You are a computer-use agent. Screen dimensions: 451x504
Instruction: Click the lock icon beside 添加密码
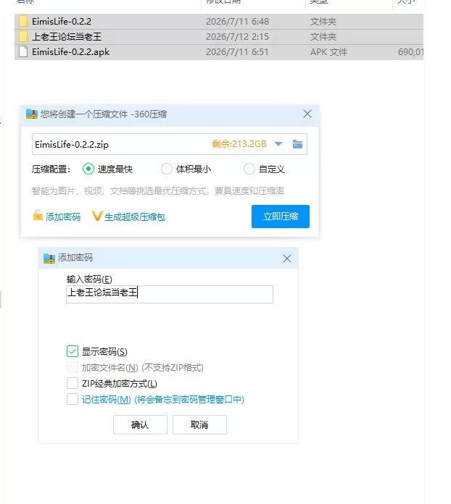[x=38, y=215]
